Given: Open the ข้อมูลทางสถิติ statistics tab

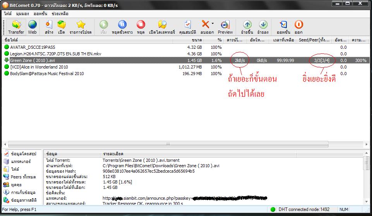Looking at the screenshot, I should pyautogui.click(x=21, y=201).
